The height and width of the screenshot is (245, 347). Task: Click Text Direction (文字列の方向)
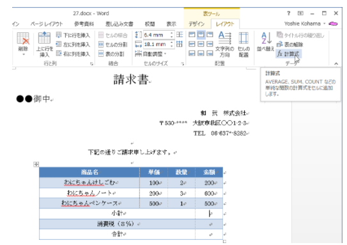[224, 44]
